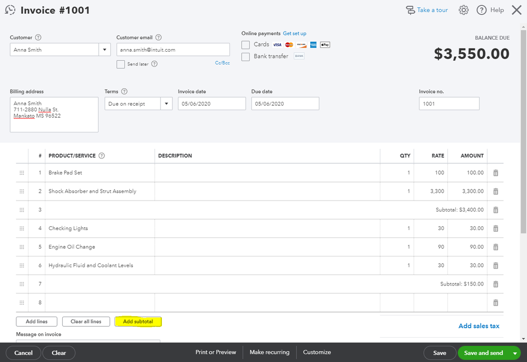The height and width of the screenshot is (362, 527).
Task: Delete empty line 8
Action: tap(495, 302)
